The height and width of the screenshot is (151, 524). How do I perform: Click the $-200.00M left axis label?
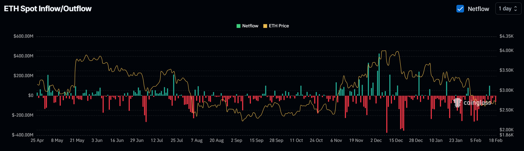pyautogui.click(x=23, y=115)
